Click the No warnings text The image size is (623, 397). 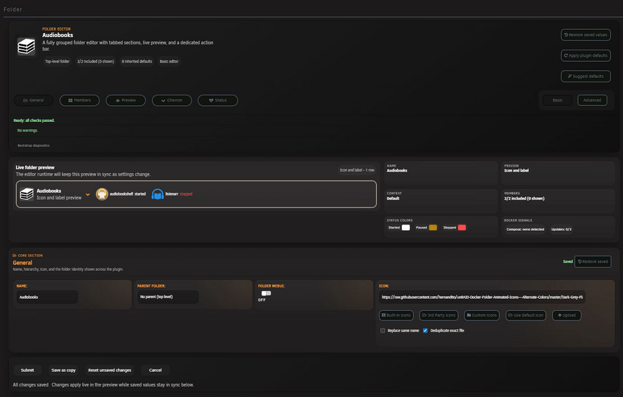[x=27, y=131]
